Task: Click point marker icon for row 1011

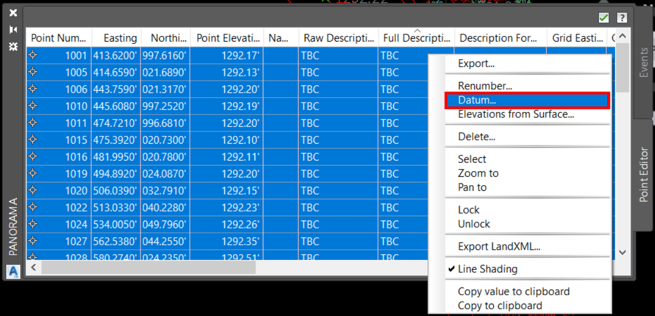Action: point(33,123)
